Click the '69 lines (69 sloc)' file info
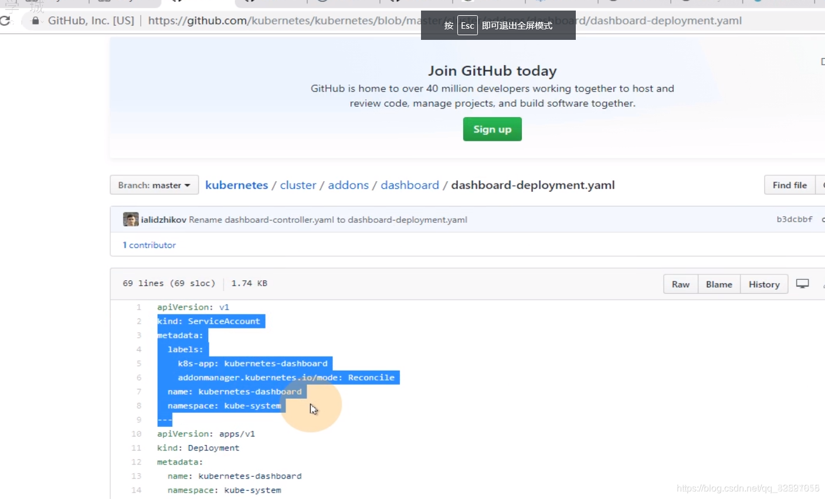The width and height of the screenshot is (825, 499). click(169, 283)
